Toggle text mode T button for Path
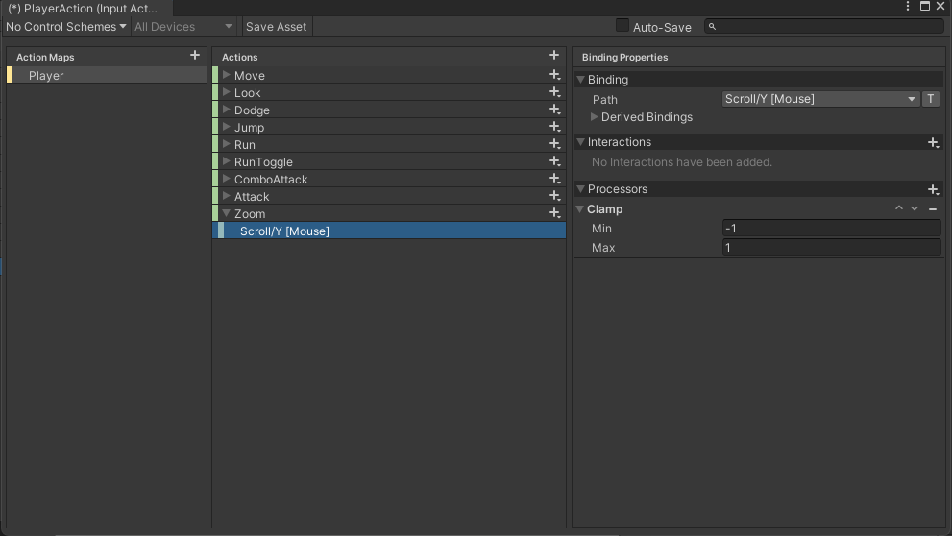The image size is (952, 536). [x=931, y=99]
